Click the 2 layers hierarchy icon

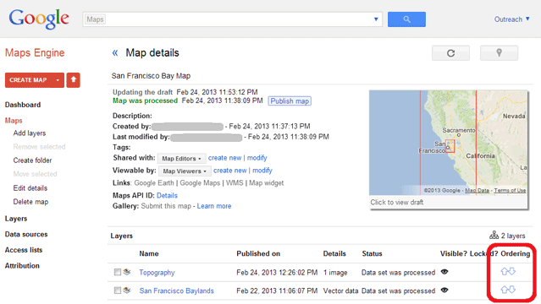pyautogui.click(x=494, y=235)
